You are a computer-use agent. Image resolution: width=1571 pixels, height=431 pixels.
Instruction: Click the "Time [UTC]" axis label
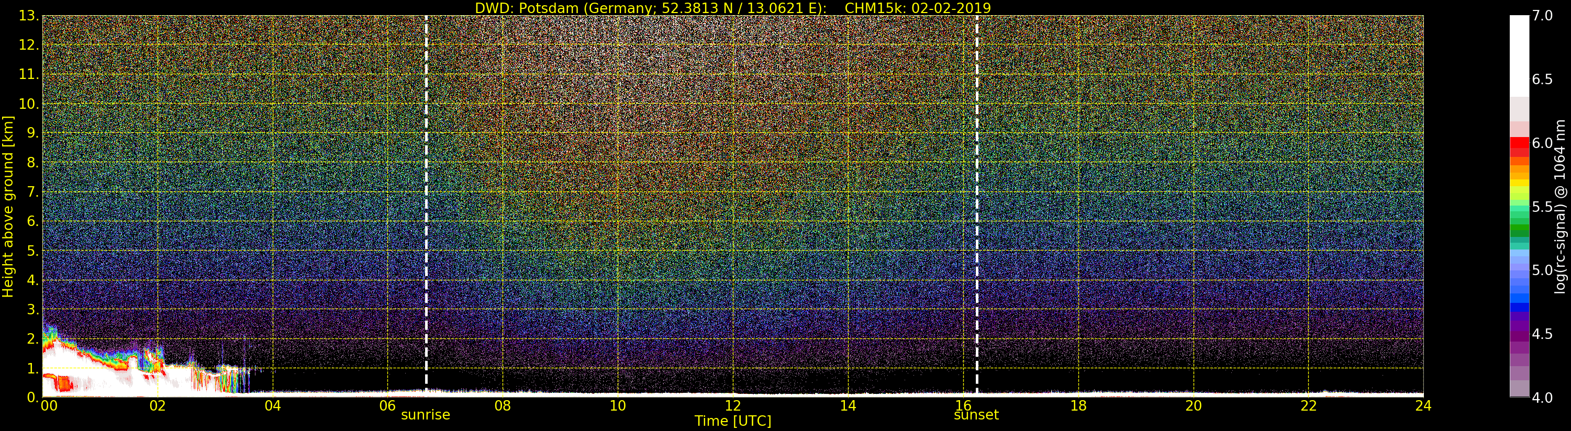coord(733,421)
